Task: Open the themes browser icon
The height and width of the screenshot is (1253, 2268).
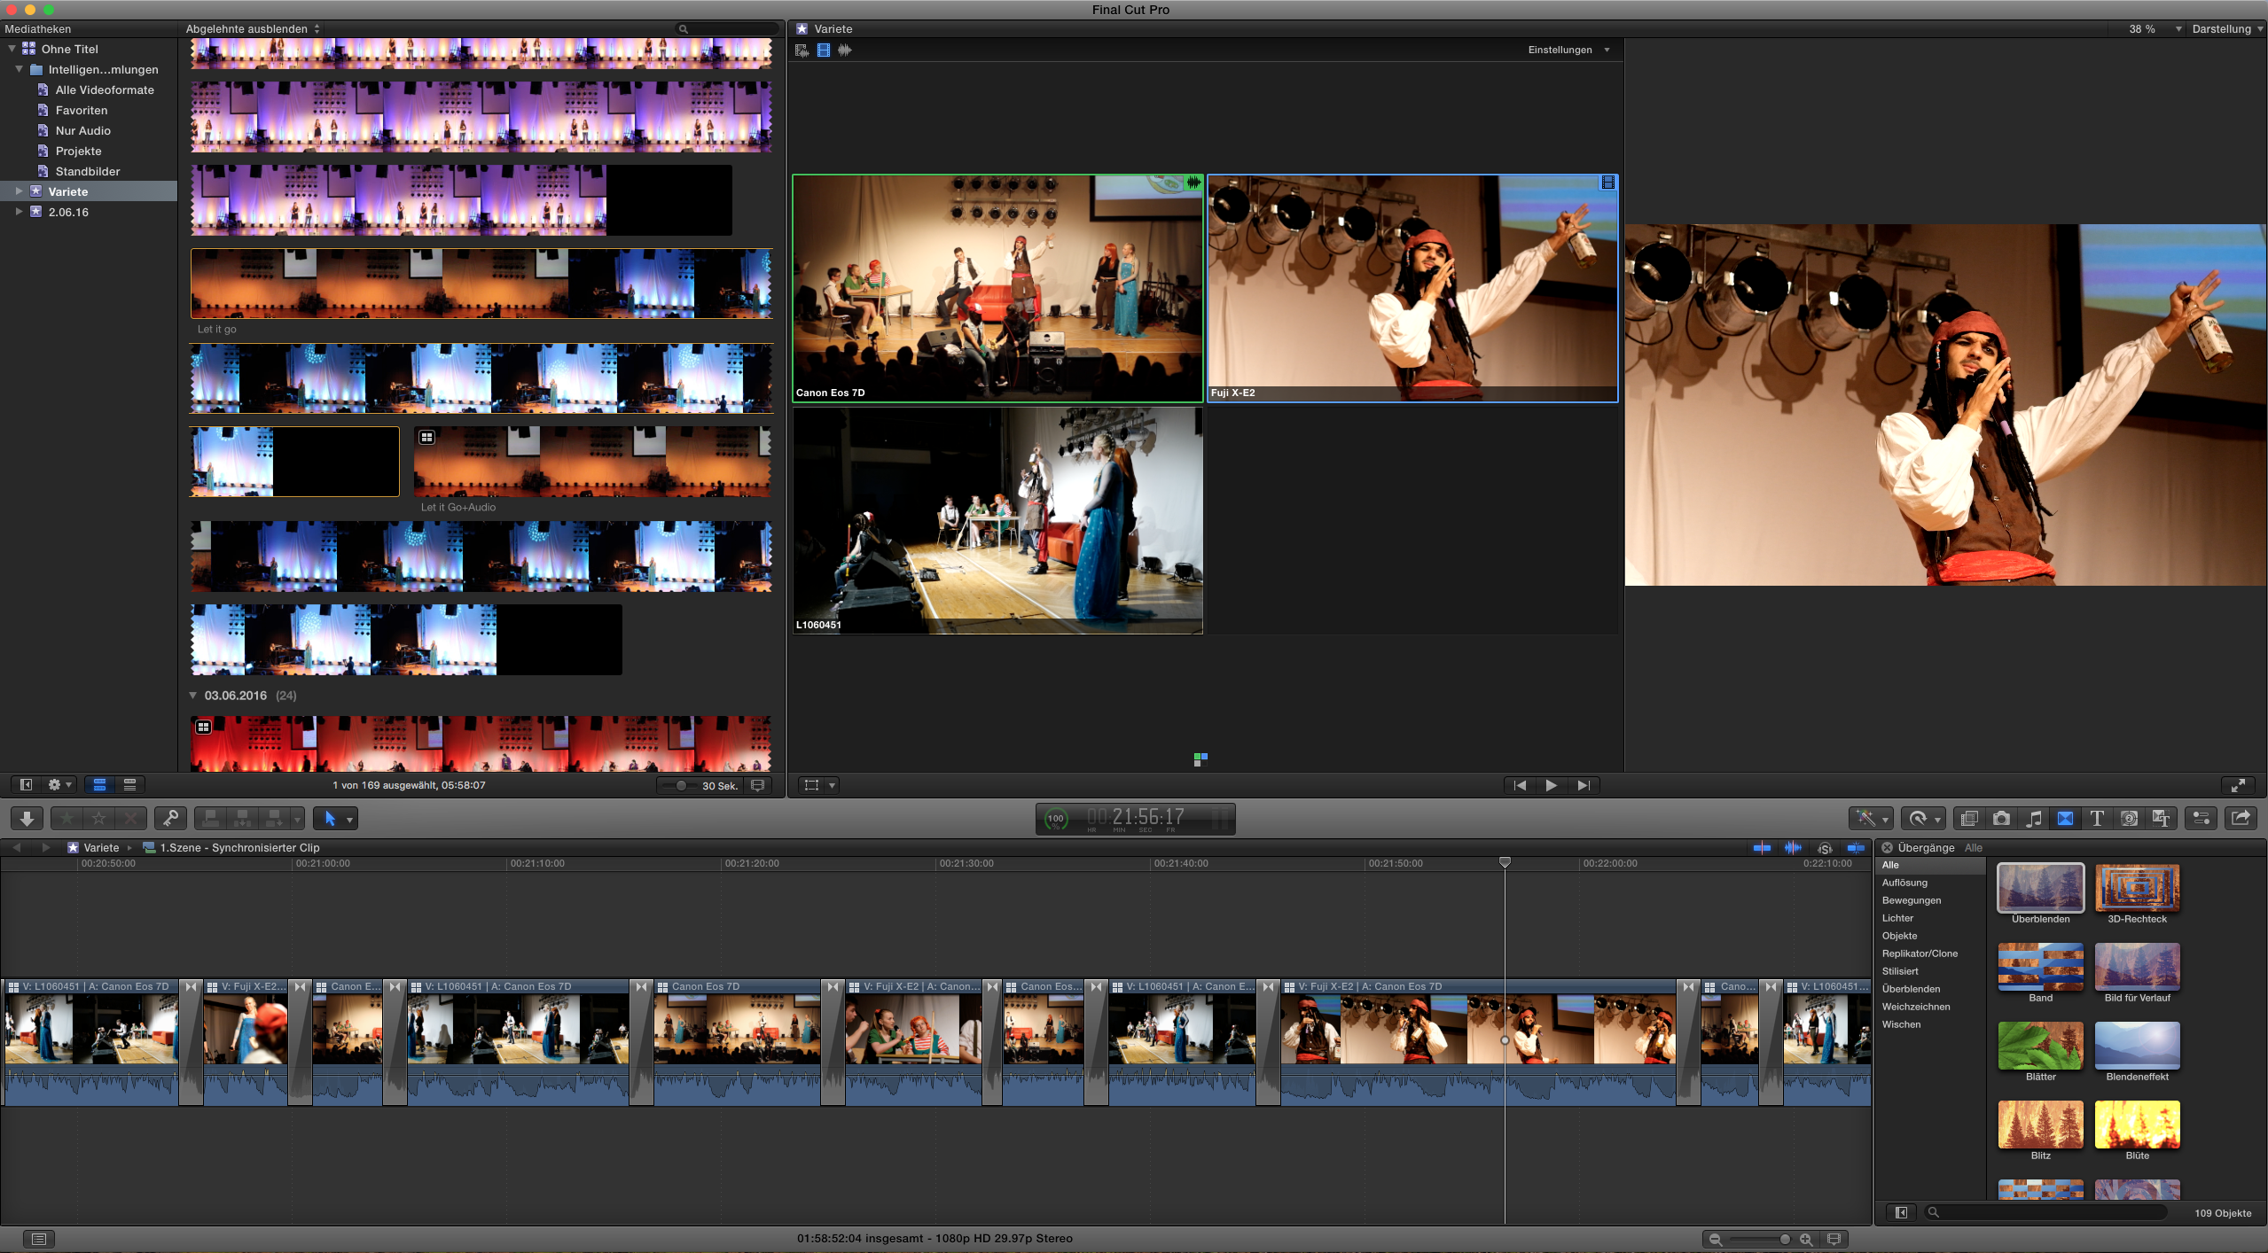Action: coord(2161,819)
